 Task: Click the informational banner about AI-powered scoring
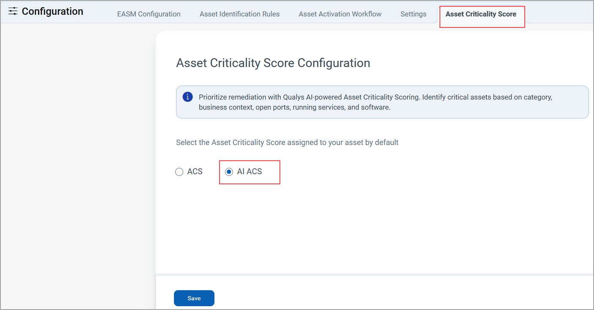[x=382, y=102]
